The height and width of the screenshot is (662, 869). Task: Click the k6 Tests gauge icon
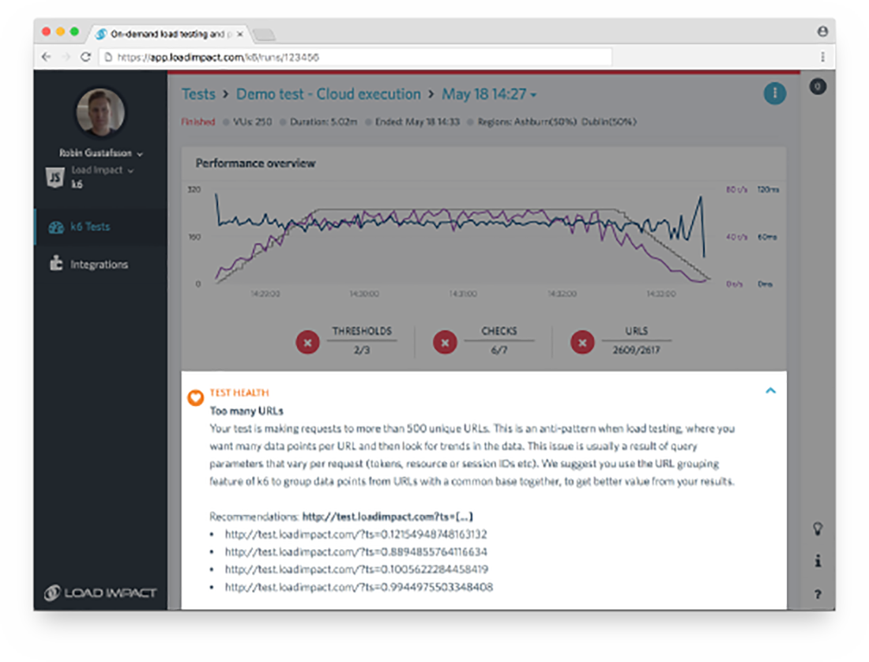pos(56,228)
